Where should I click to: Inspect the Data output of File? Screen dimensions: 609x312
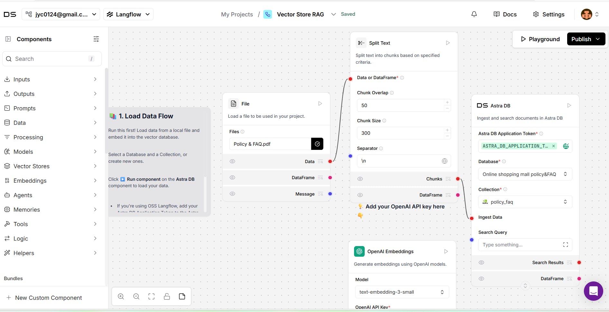pos(320,161)
